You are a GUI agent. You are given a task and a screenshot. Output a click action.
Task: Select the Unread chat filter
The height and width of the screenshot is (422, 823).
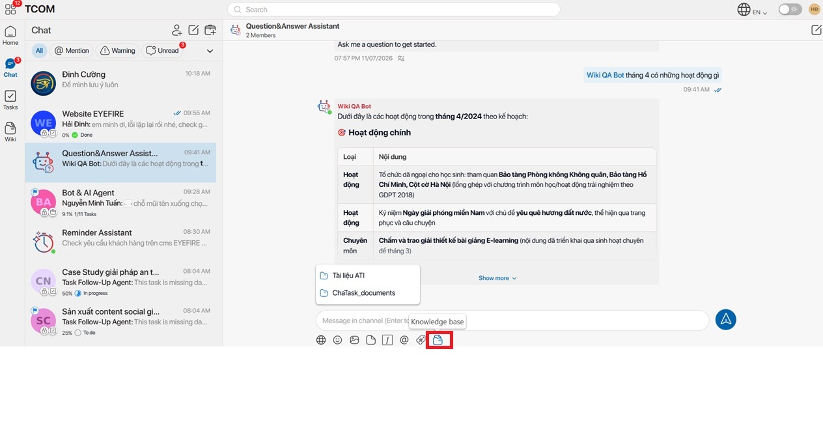pos(163,51)
